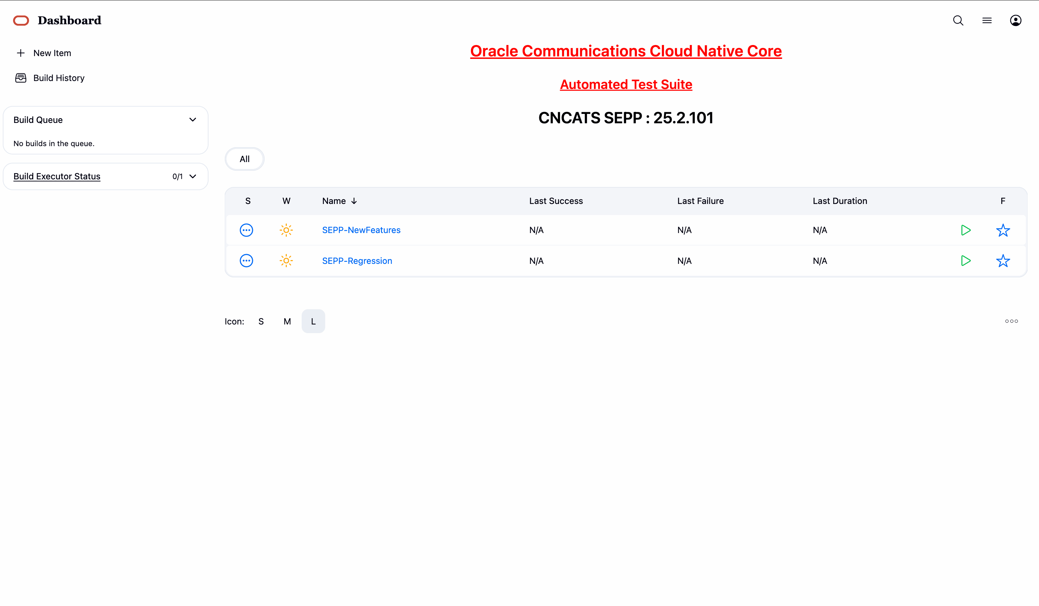Open the user account icon
1039x606 pixels.
pyautogui.click(x=1015, y=21)
